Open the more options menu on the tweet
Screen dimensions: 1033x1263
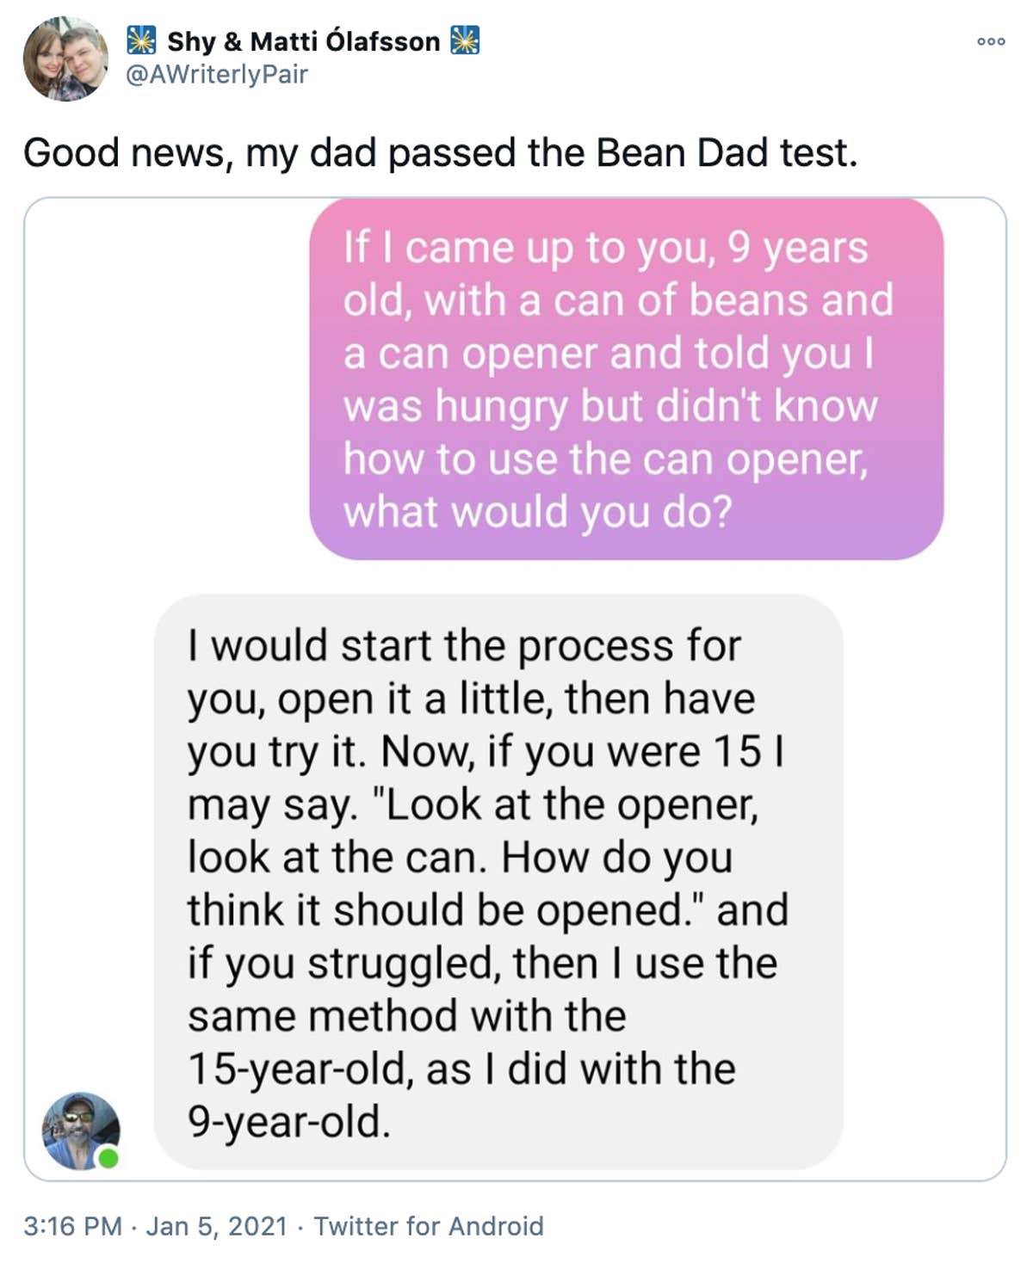992,40
